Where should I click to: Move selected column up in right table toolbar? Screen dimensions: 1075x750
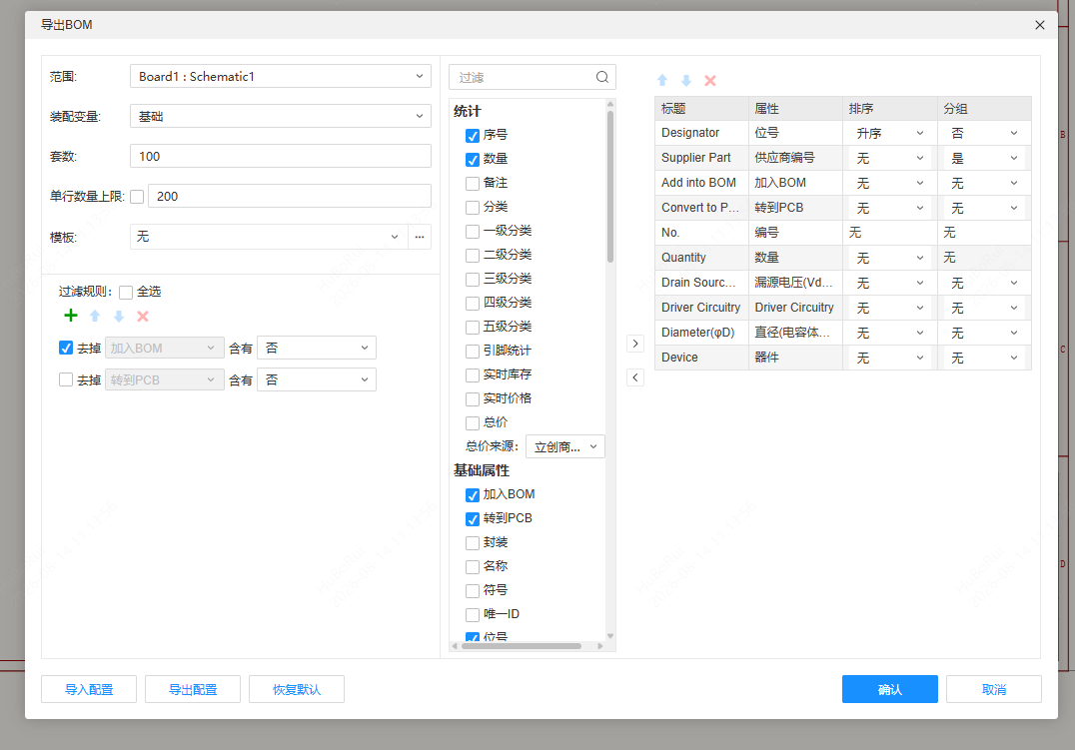[662, 80]
